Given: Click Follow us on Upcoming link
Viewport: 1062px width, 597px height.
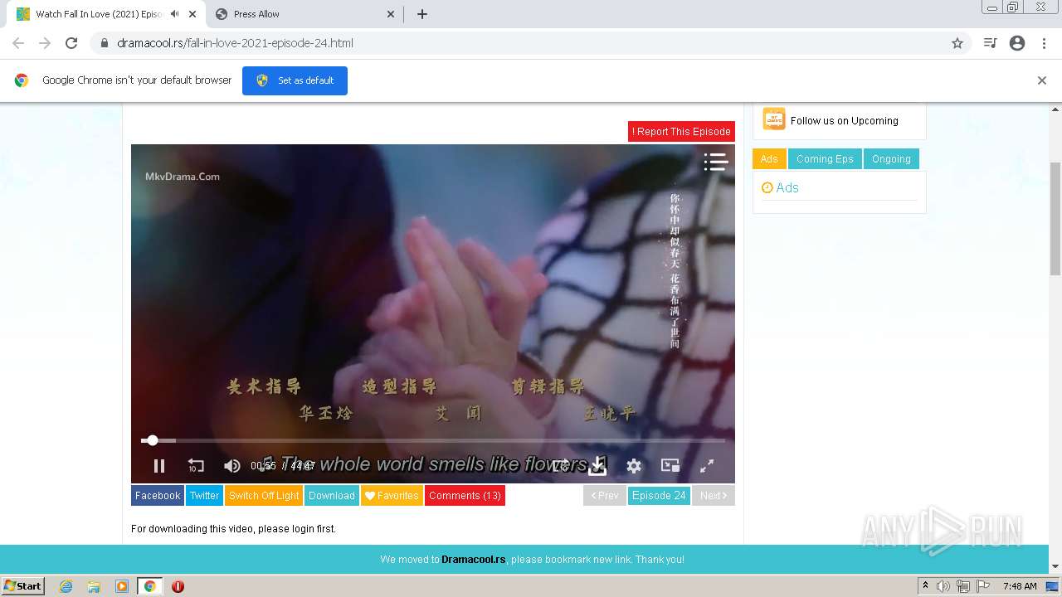Looking at the screenshot, I should tap(844, 121).
